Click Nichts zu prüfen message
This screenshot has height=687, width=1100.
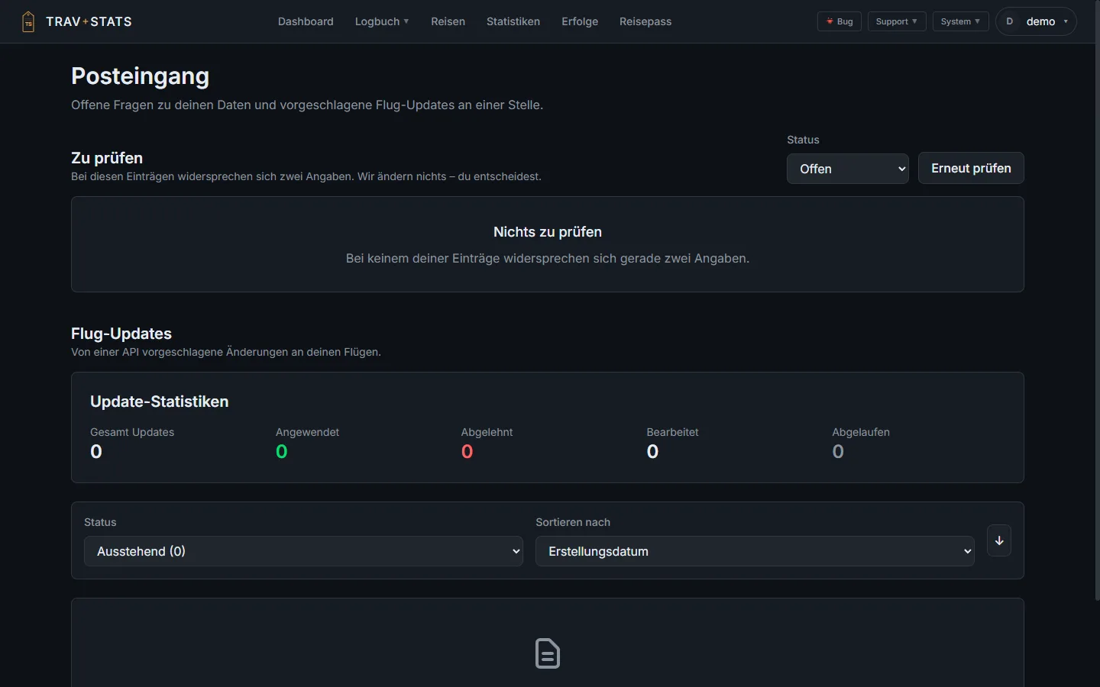[548, 232]
